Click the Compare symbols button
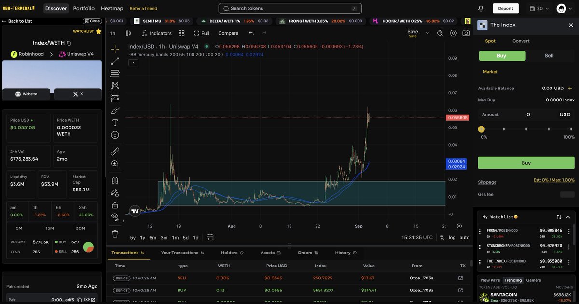 coord(228,33)
